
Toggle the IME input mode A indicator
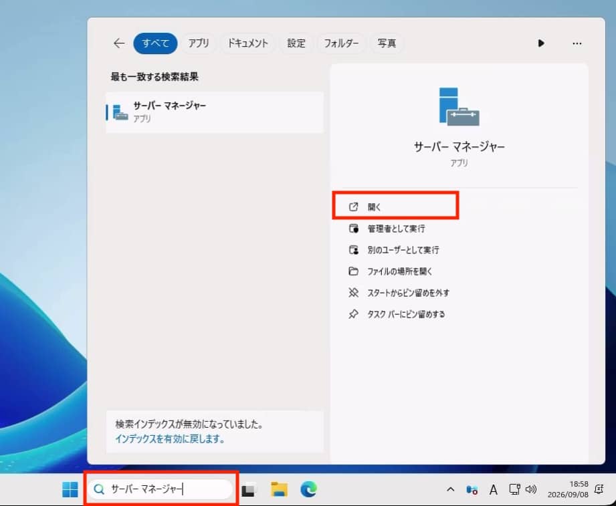pos(494,489)
